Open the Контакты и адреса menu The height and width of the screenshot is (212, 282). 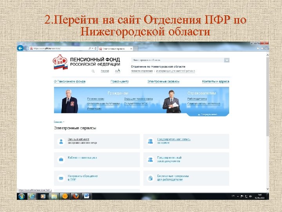tap(215, 82)
